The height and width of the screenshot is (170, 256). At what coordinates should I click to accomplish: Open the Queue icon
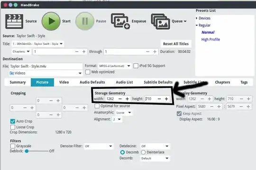[x=161, y=21]
